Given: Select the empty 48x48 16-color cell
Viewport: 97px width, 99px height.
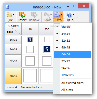Looking at the screenshot, I should coord(30,76).
